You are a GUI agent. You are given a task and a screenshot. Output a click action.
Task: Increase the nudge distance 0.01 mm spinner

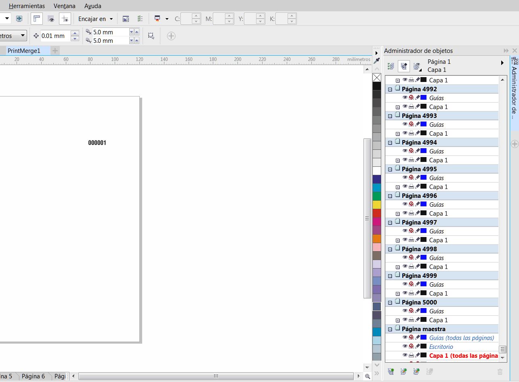click(x=75, y=34)
